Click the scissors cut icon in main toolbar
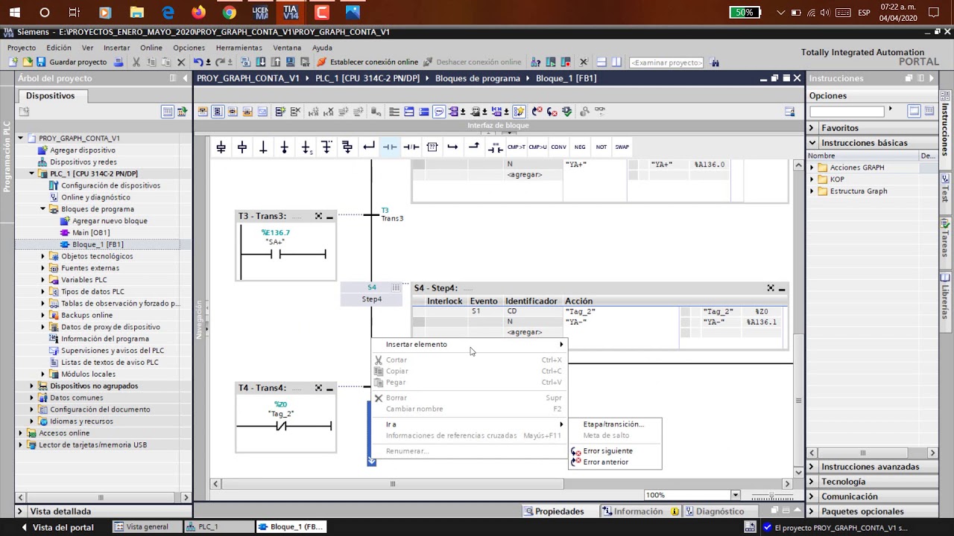954x536 pixels. tap(136, 63)
